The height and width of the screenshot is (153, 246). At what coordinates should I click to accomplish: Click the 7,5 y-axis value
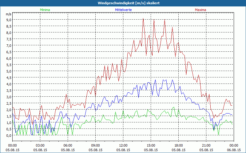[x=9, y=39]
